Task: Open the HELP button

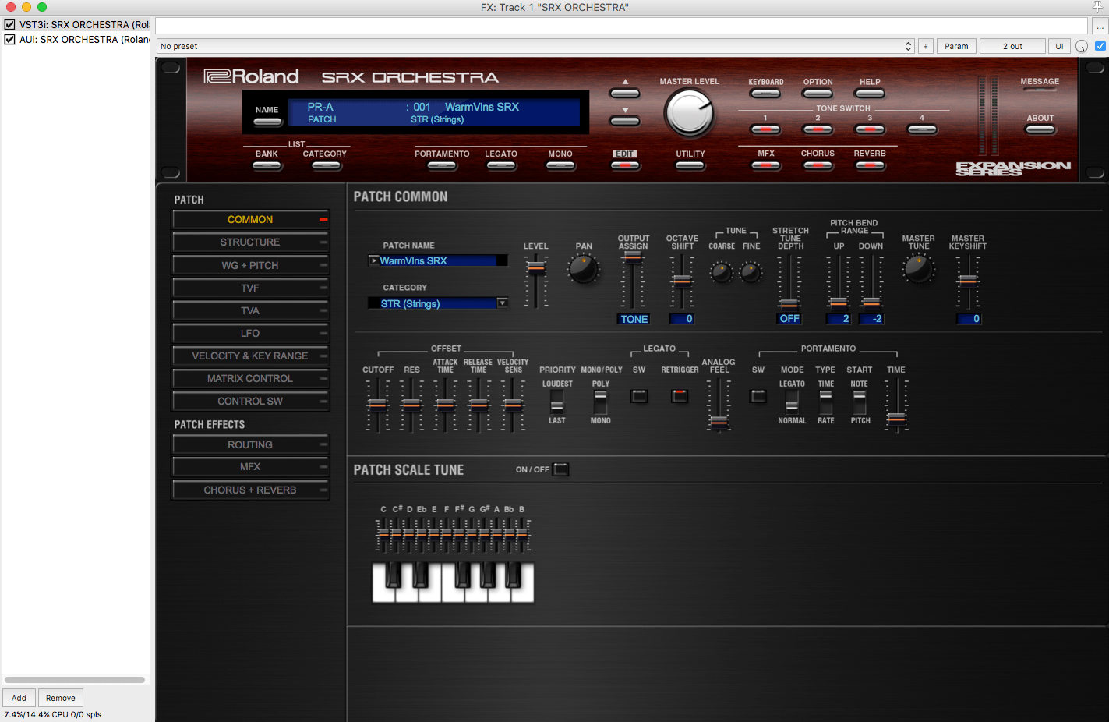Action: click(x=870, y=94)
